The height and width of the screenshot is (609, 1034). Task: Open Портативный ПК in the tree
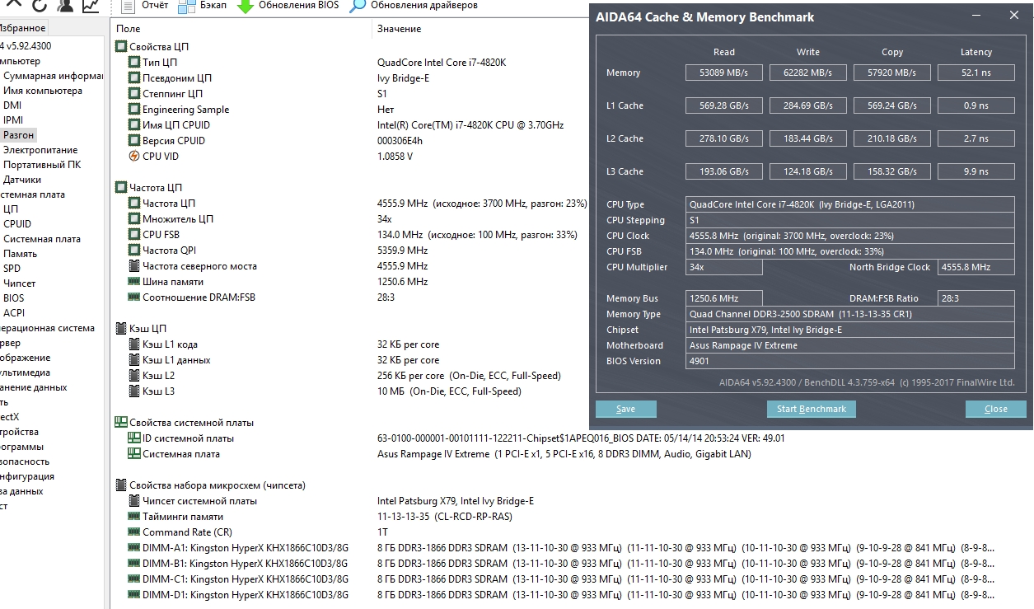point(42,165)
